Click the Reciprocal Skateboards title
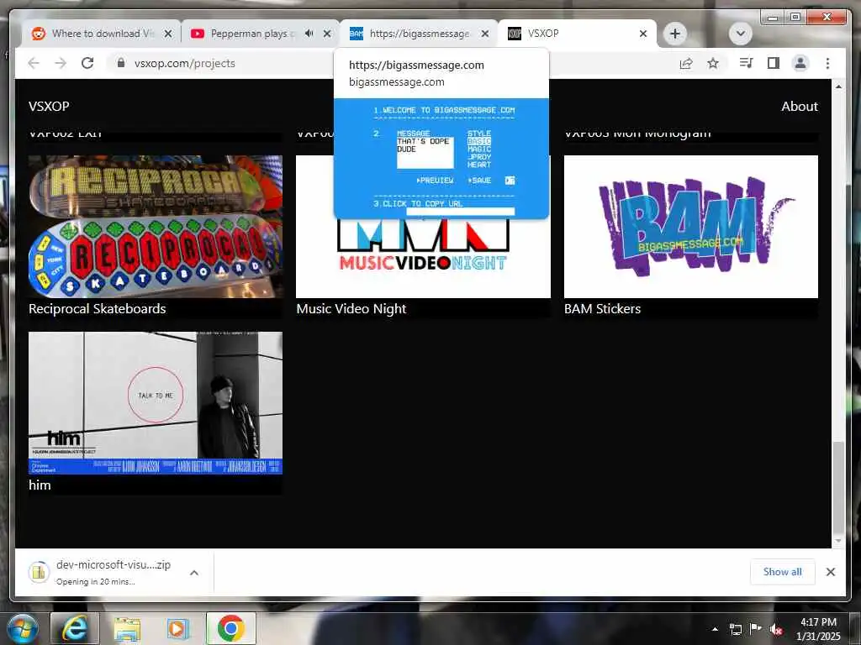 [98, 309]
